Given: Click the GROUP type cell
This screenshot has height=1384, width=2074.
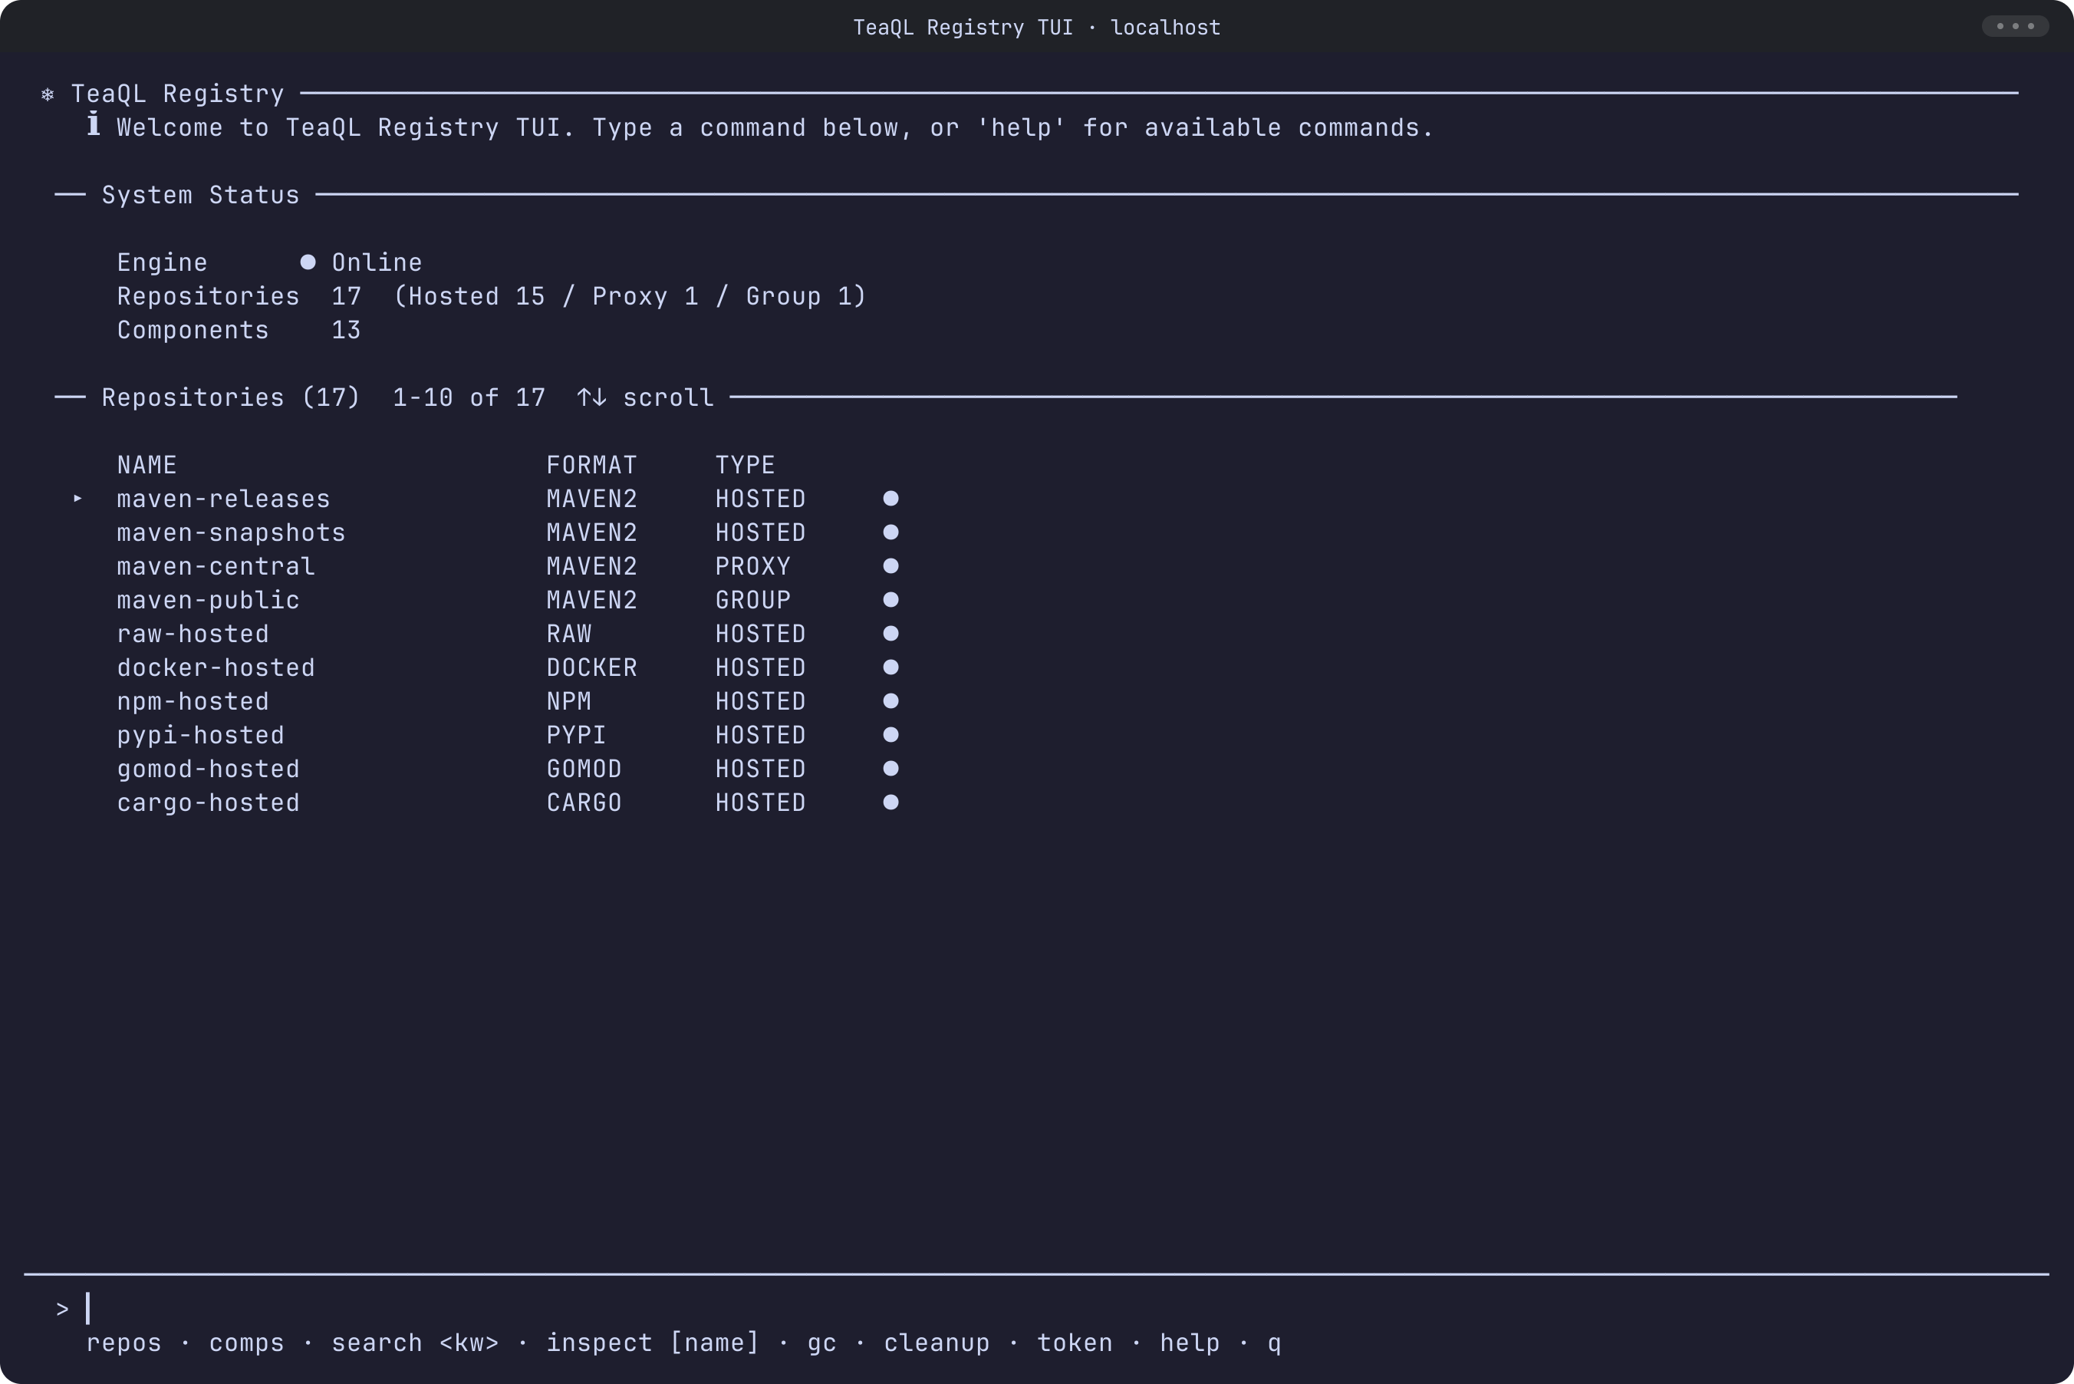Looking at the screenshot, I should 752,601.
